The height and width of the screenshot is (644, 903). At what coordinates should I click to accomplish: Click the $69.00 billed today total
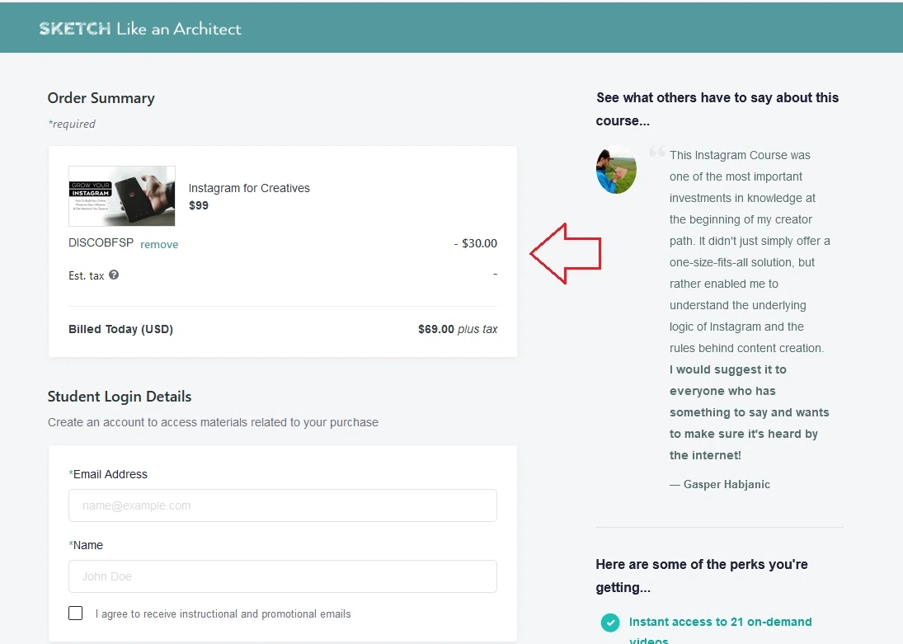(436, 329)
